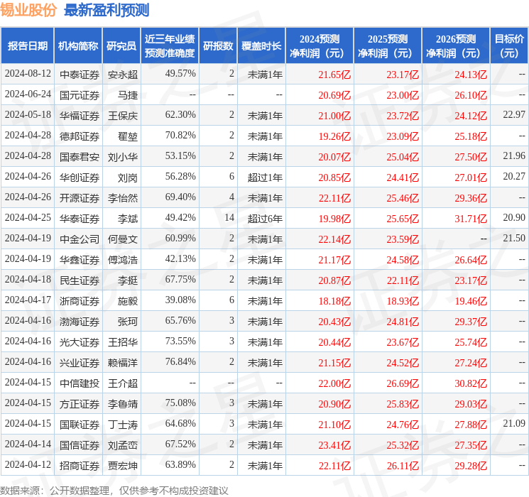The width and height of the screenshot is (529, 497).
Task: Click the date 2024-05-18
Action: click(x=28, y=114)
